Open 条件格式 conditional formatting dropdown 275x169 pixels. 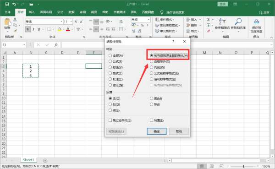pyautogui.click(x=165, y=20)
